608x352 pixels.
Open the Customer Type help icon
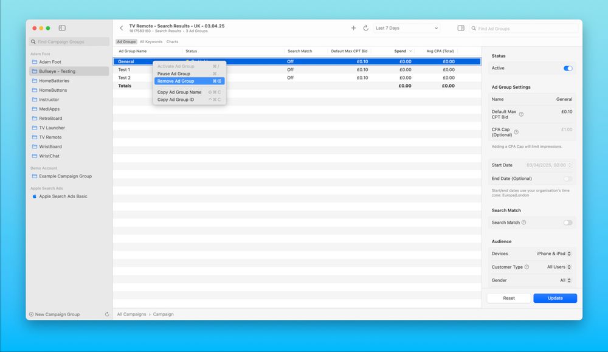[527, 267]
